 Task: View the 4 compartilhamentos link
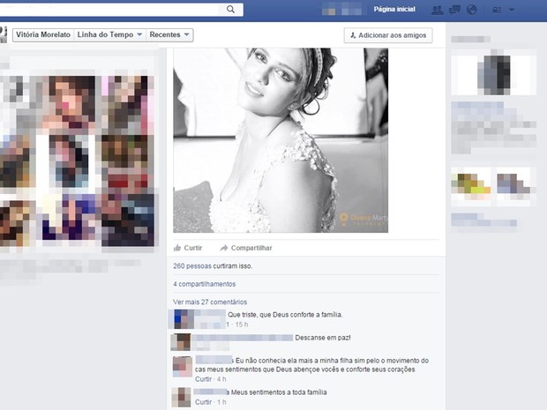pos(205,284)
